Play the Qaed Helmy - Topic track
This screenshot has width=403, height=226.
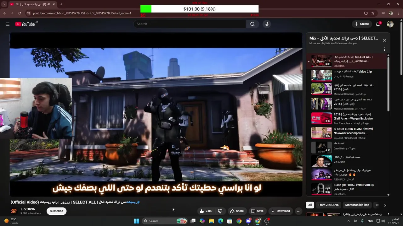point(346,147)
